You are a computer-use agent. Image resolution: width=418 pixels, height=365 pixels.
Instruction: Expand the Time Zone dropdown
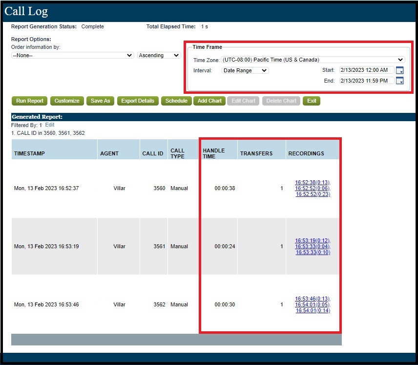click(313, 60)
